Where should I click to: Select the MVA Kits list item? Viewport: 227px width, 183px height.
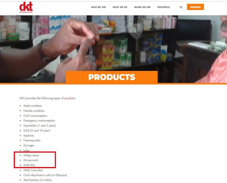point(29,165)
